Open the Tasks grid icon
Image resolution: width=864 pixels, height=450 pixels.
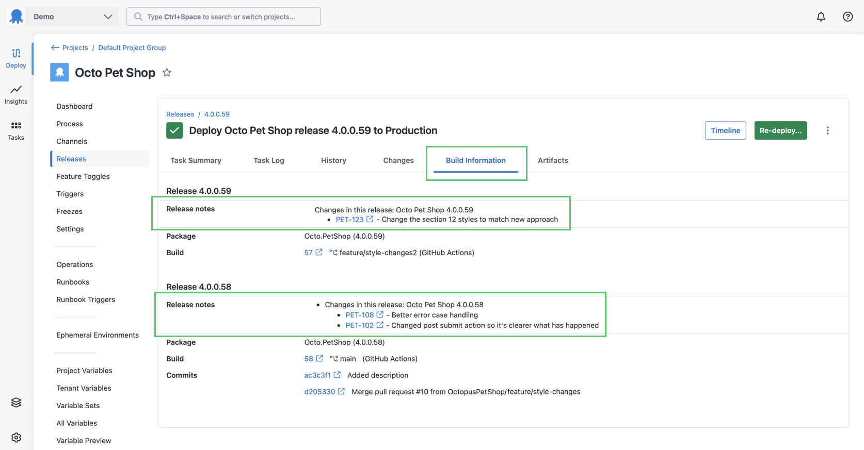click(x=16, y=125)
